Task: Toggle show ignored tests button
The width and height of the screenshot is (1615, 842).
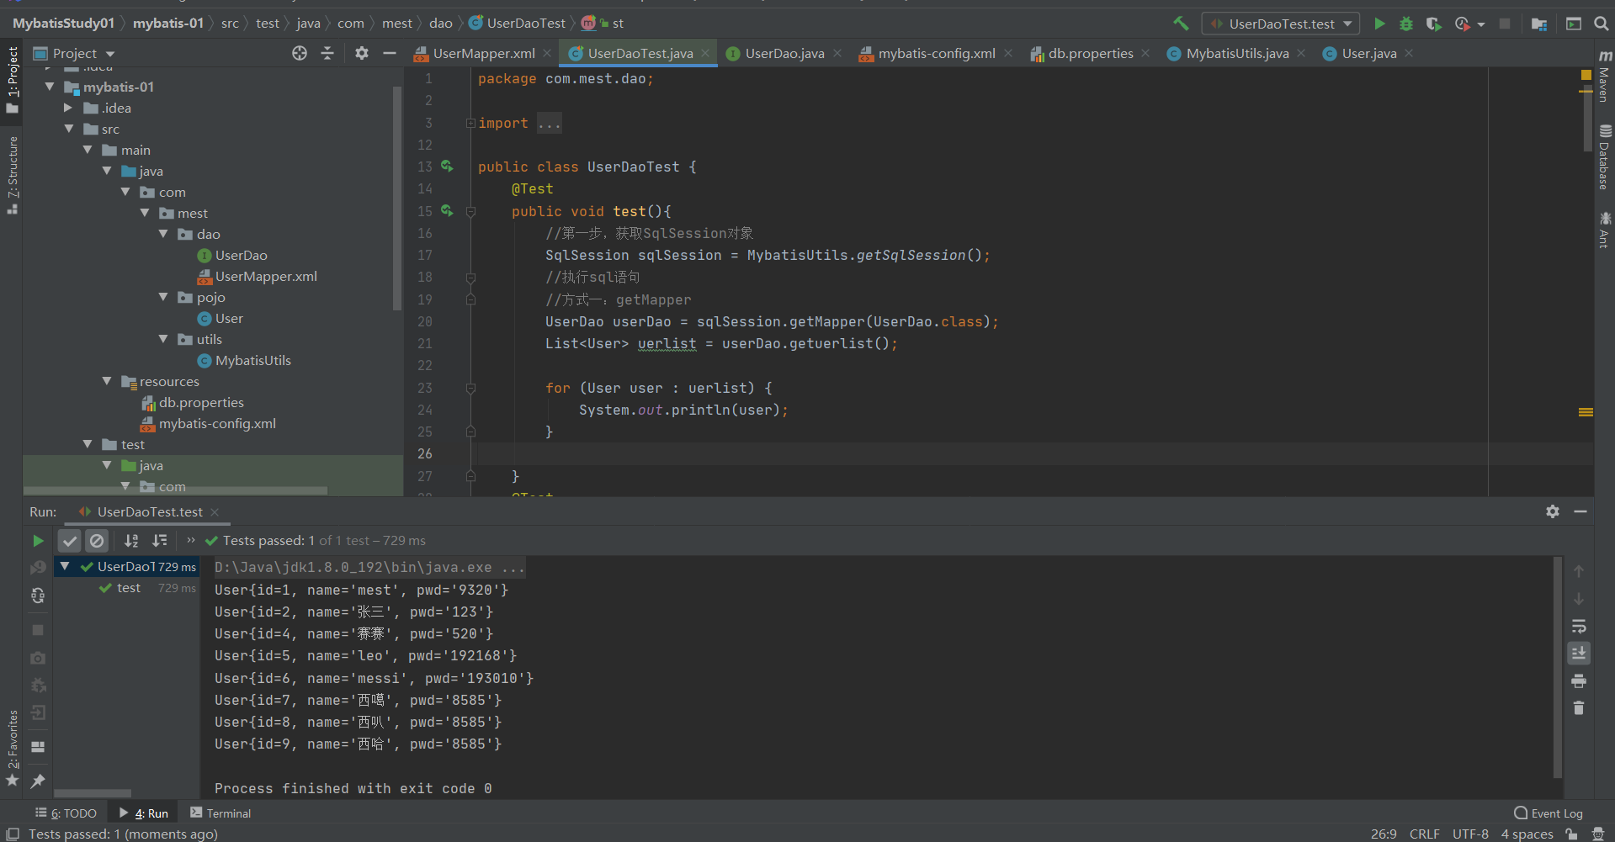Action: click(x=97, y=540)
